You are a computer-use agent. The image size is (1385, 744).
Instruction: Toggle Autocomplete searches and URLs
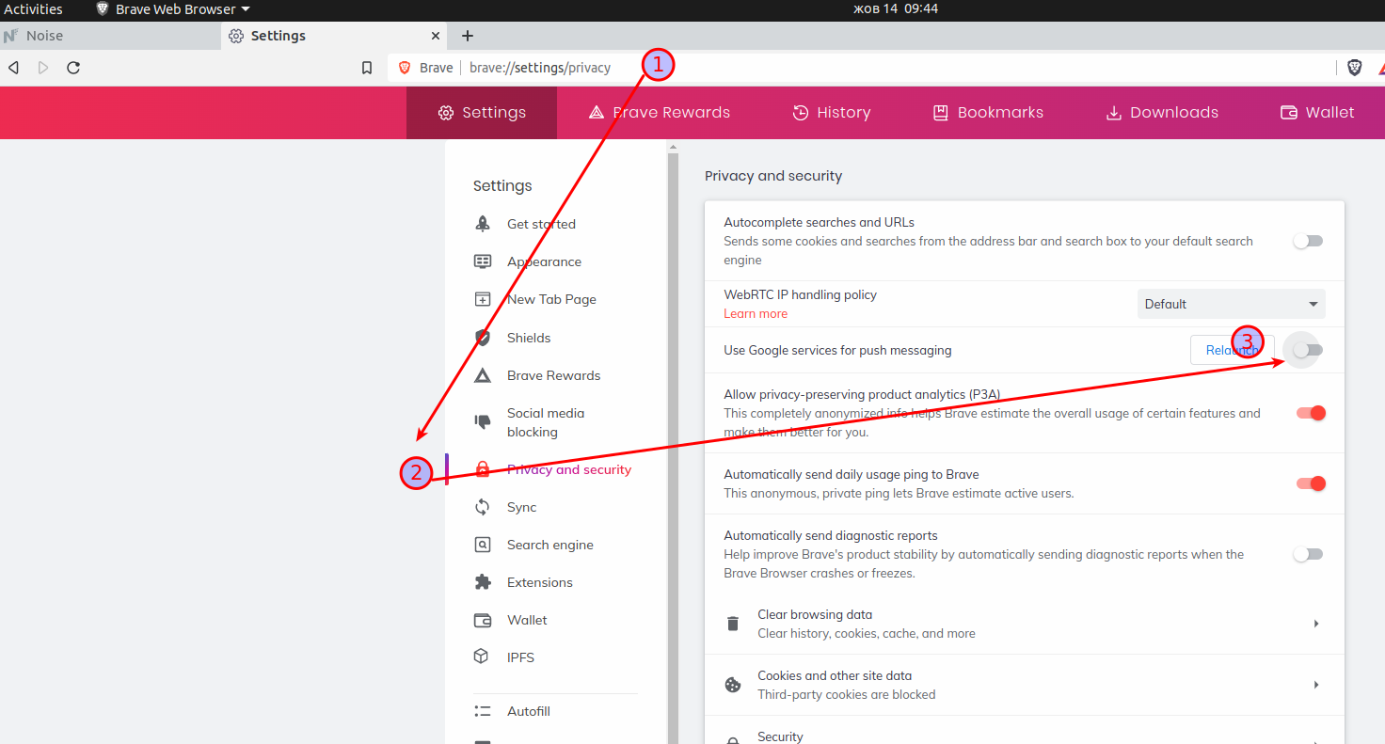coord(1308,241)
